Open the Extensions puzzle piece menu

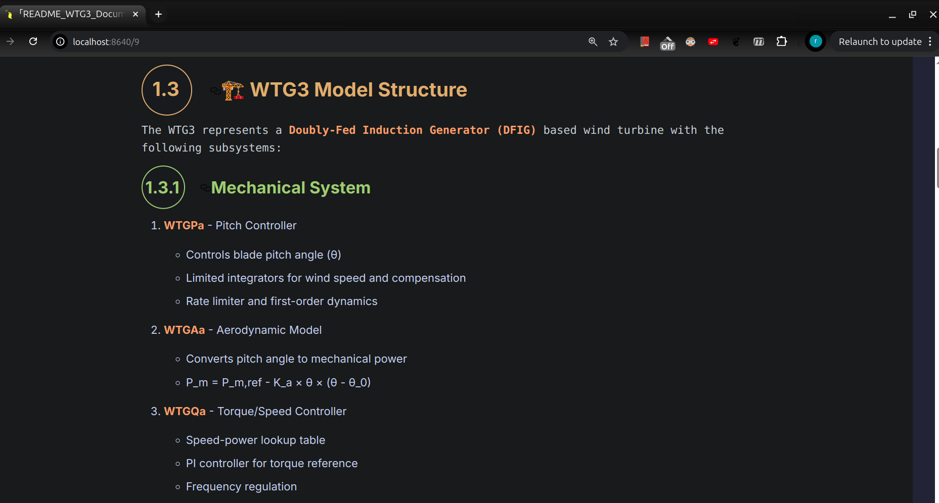tap(782, 41)
